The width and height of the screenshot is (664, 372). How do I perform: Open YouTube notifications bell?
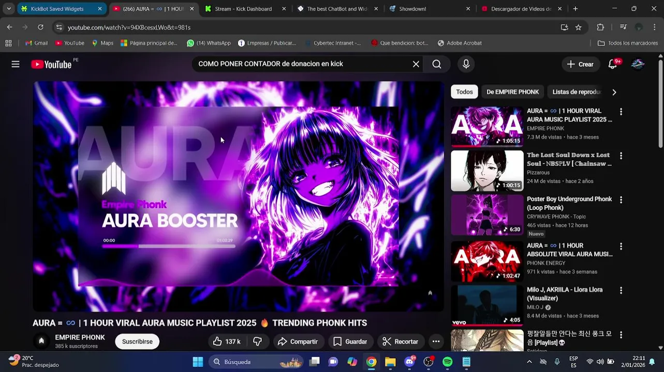pyautogui.click(x=613, y=64)
